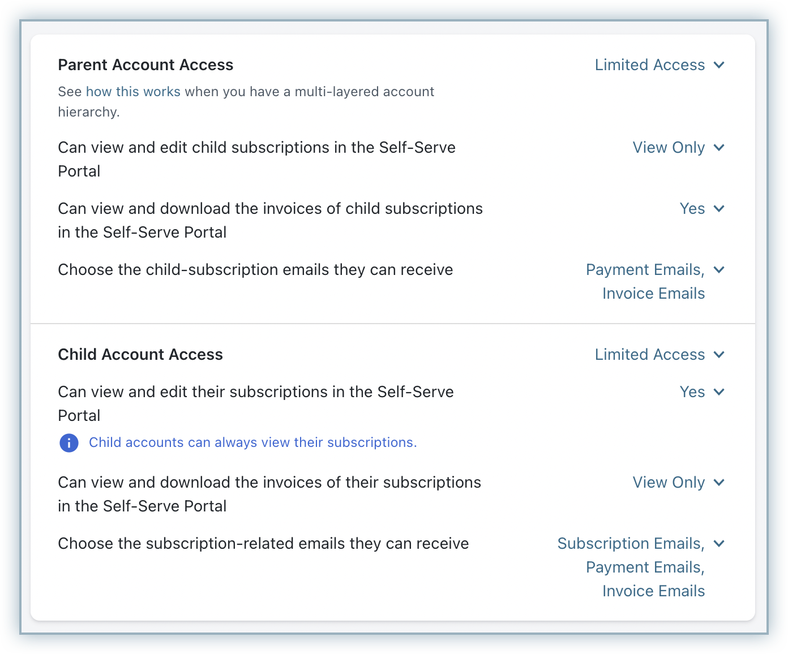Open 'Payment Emails, Invoice Emails' dropdown for parent
This screenshot has height=654, width=788.
click(645, 281)
